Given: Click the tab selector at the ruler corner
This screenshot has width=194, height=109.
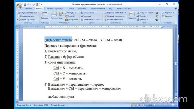Looking at the screenshot, I should point(18,27).
